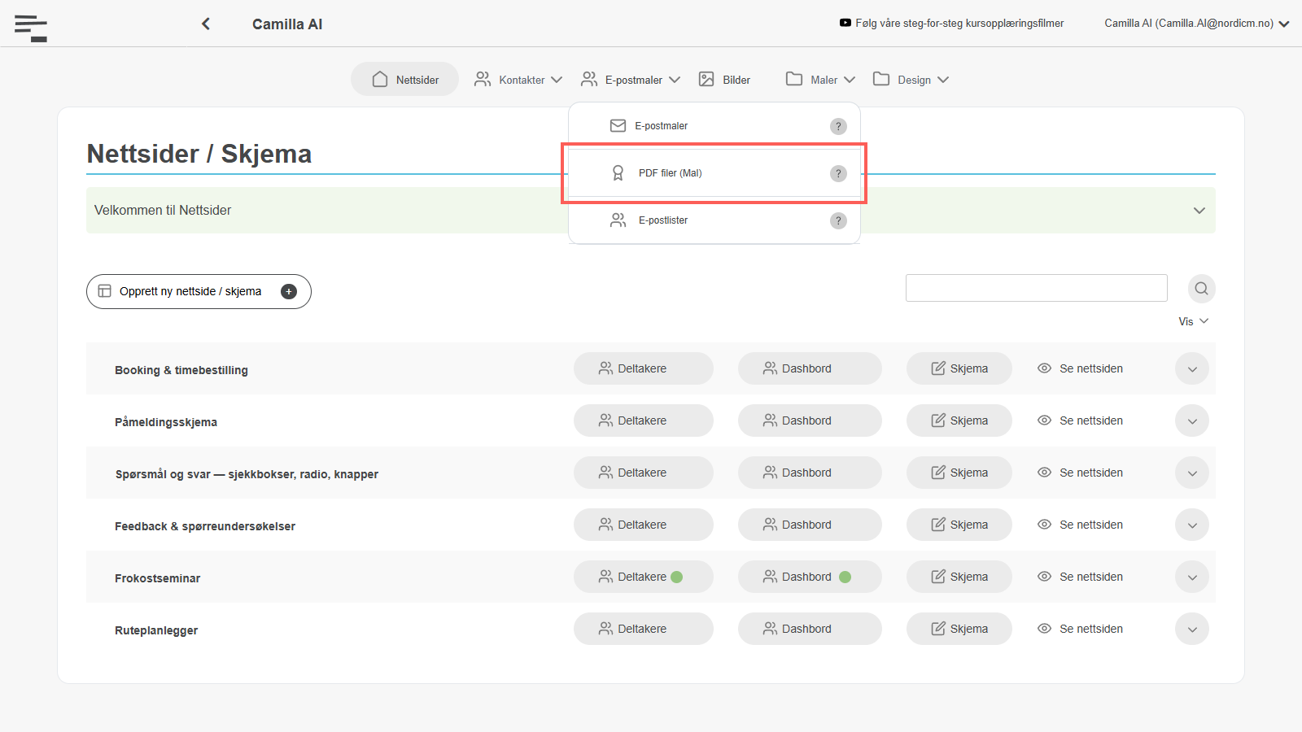Image resolution: width=1302 pixels, height=732 pixels.
Task: Click the green dot on Frokostseminar Deltakere
Action: 676,577
